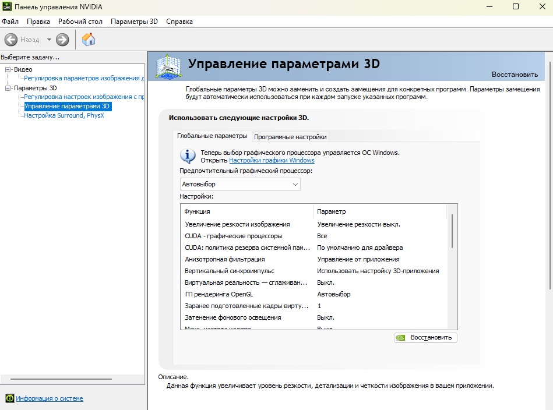This screenshot has height=410, width=553.
Task: Open the Автовыбор preferred GPU dropdown
Action: (x=240, y=184)
